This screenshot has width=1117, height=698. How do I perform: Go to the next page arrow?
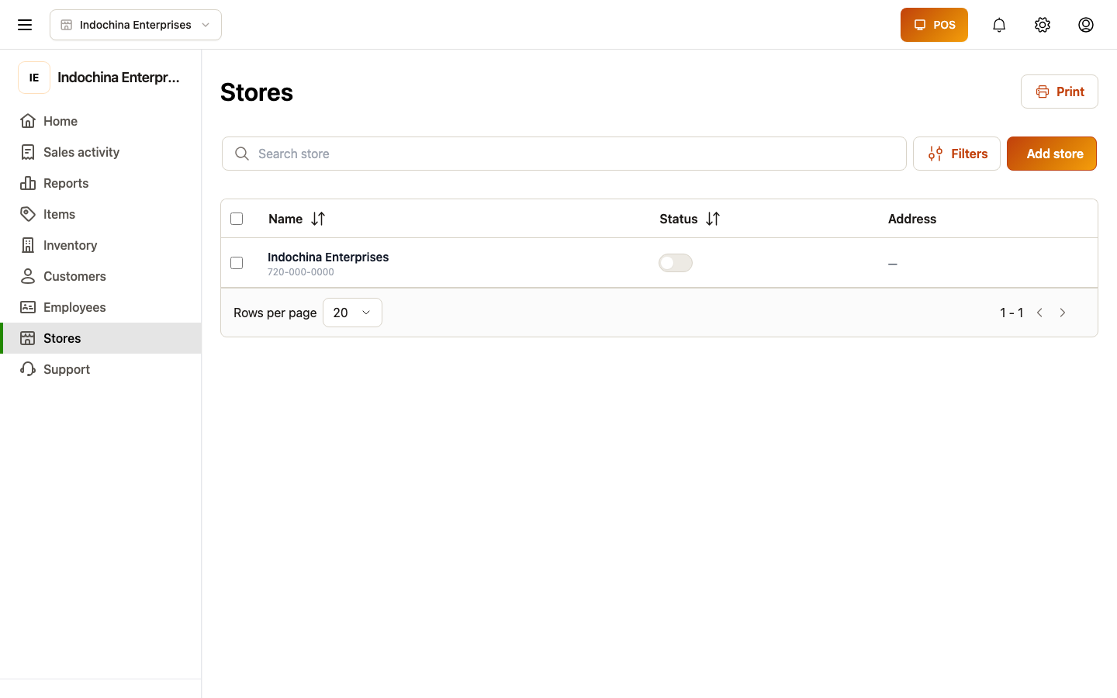(1063, 313)
